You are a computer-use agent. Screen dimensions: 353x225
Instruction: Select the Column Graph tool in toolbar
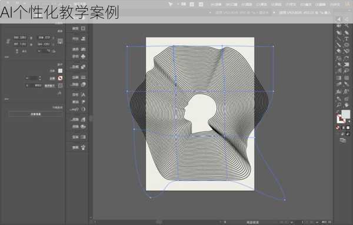click(x=339, y=92)
